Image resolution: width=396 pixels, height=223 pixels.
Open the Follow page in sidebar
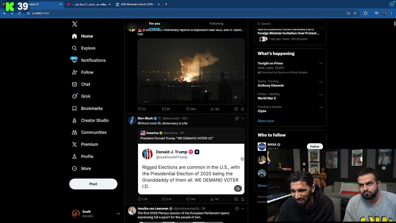(83, 72)
